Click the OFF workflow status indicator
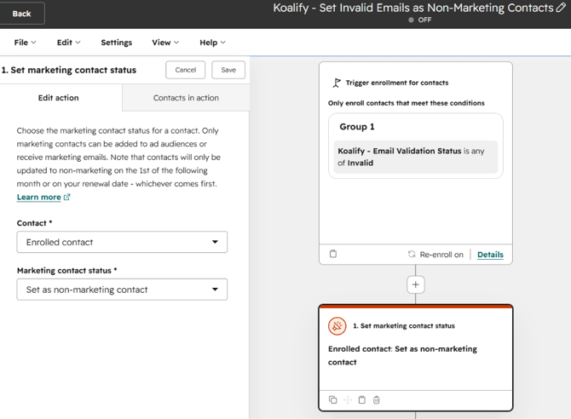This screenshot has height=419, width=571. coord(420,20)
